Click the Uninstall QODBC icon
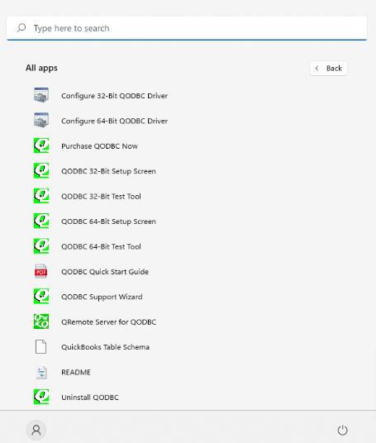376x443 pixels. pos(41,397)
